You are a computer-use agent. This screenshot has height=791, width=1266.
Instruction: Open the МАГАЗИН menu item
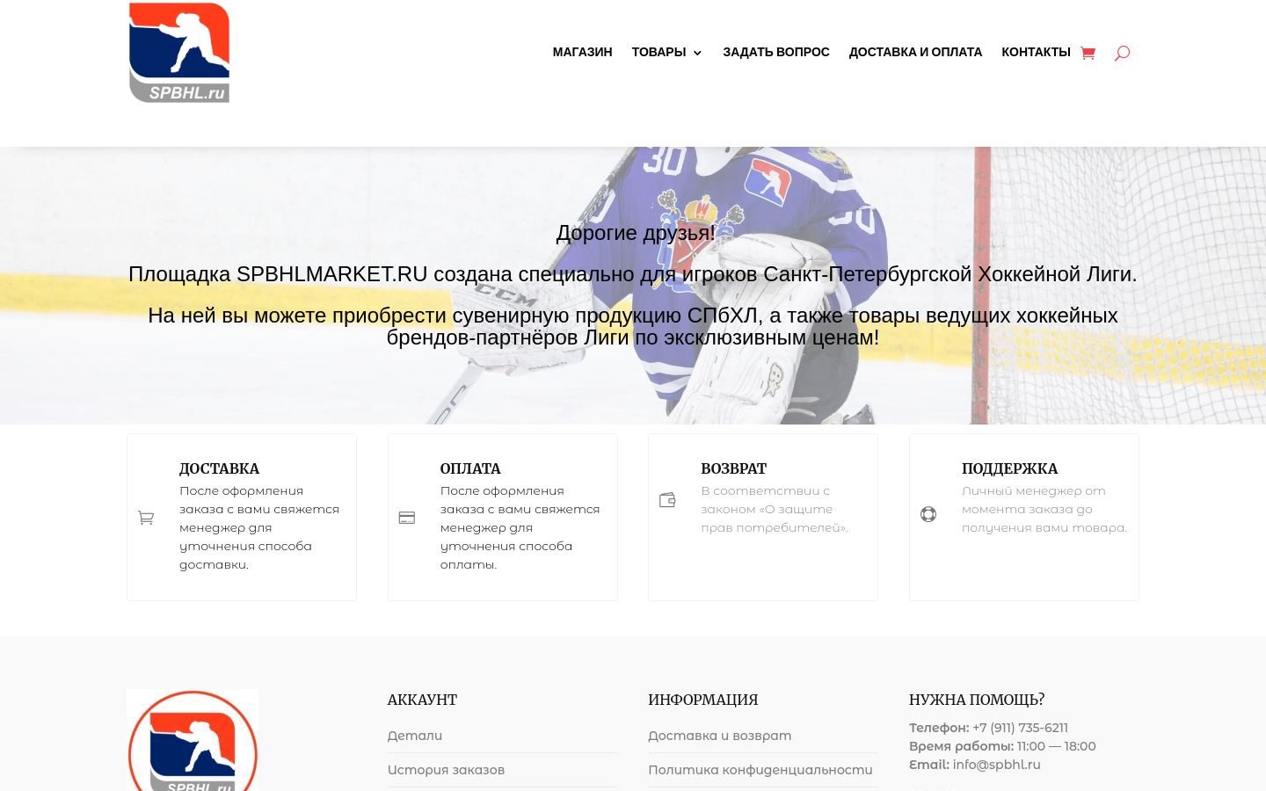click(x=582, y=52)
